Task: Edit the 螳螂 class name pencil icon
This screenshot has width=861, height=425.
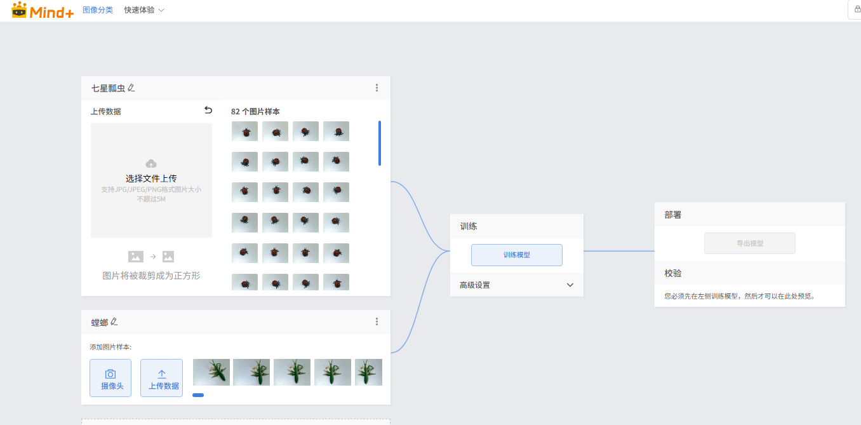Action: coord(114,322)
